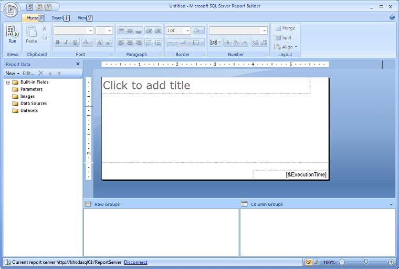Click the increase decimal places icon
Screen dimensions: 399x269
[x=255, y=42]
